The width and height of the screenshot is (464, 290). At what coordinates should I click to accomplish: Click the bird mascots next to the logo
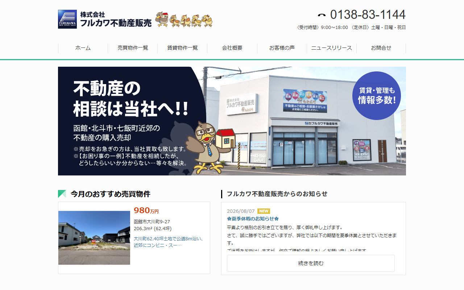(184, 20)
